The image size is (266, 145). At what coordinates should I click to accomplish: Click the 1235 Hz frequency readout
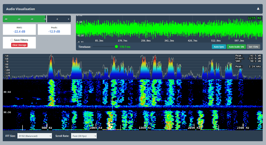pyautogui.click(x=254, y=18)
